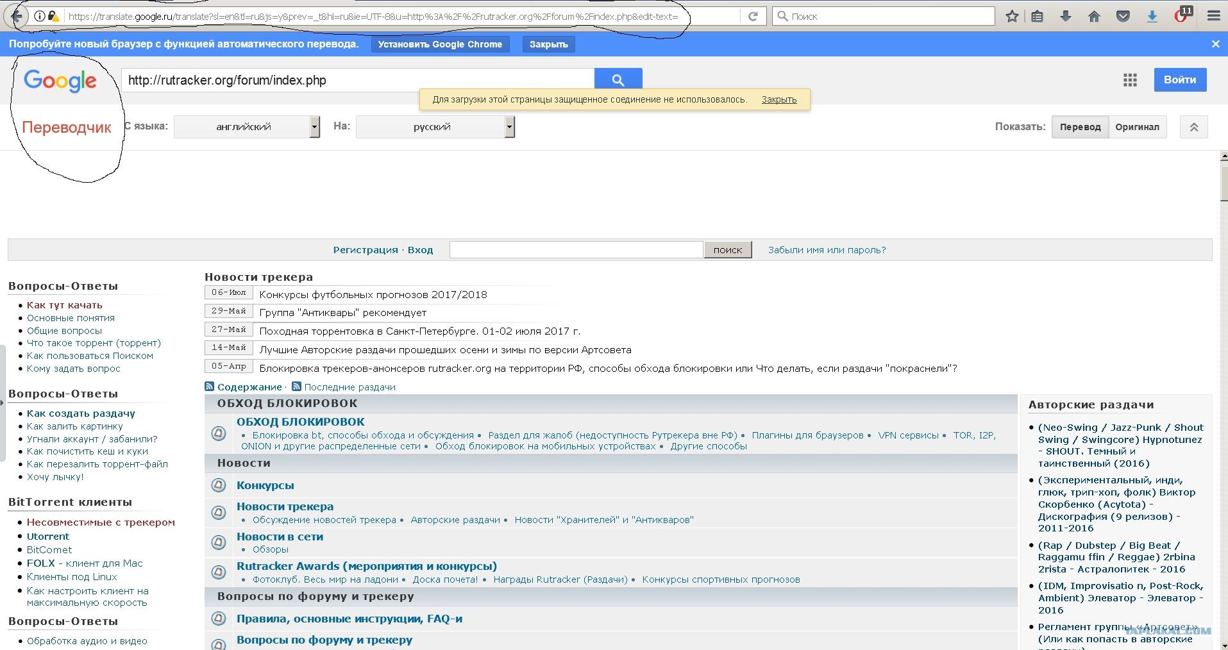This screenshot has height=650, width=1228.
Task: Open the site info icon in address bar
Action: [40, 17]
